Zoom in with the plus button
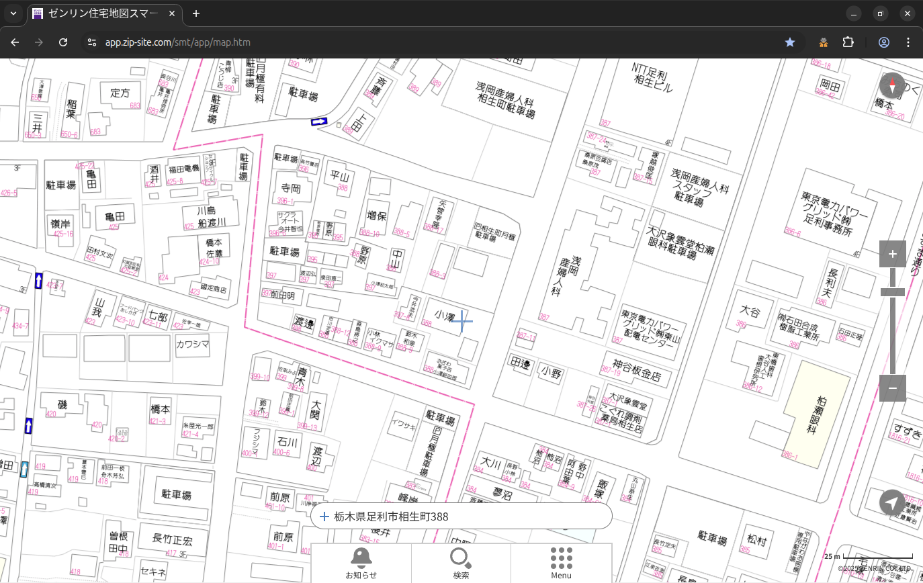This screenshot has width=923, height=583. 892,254
